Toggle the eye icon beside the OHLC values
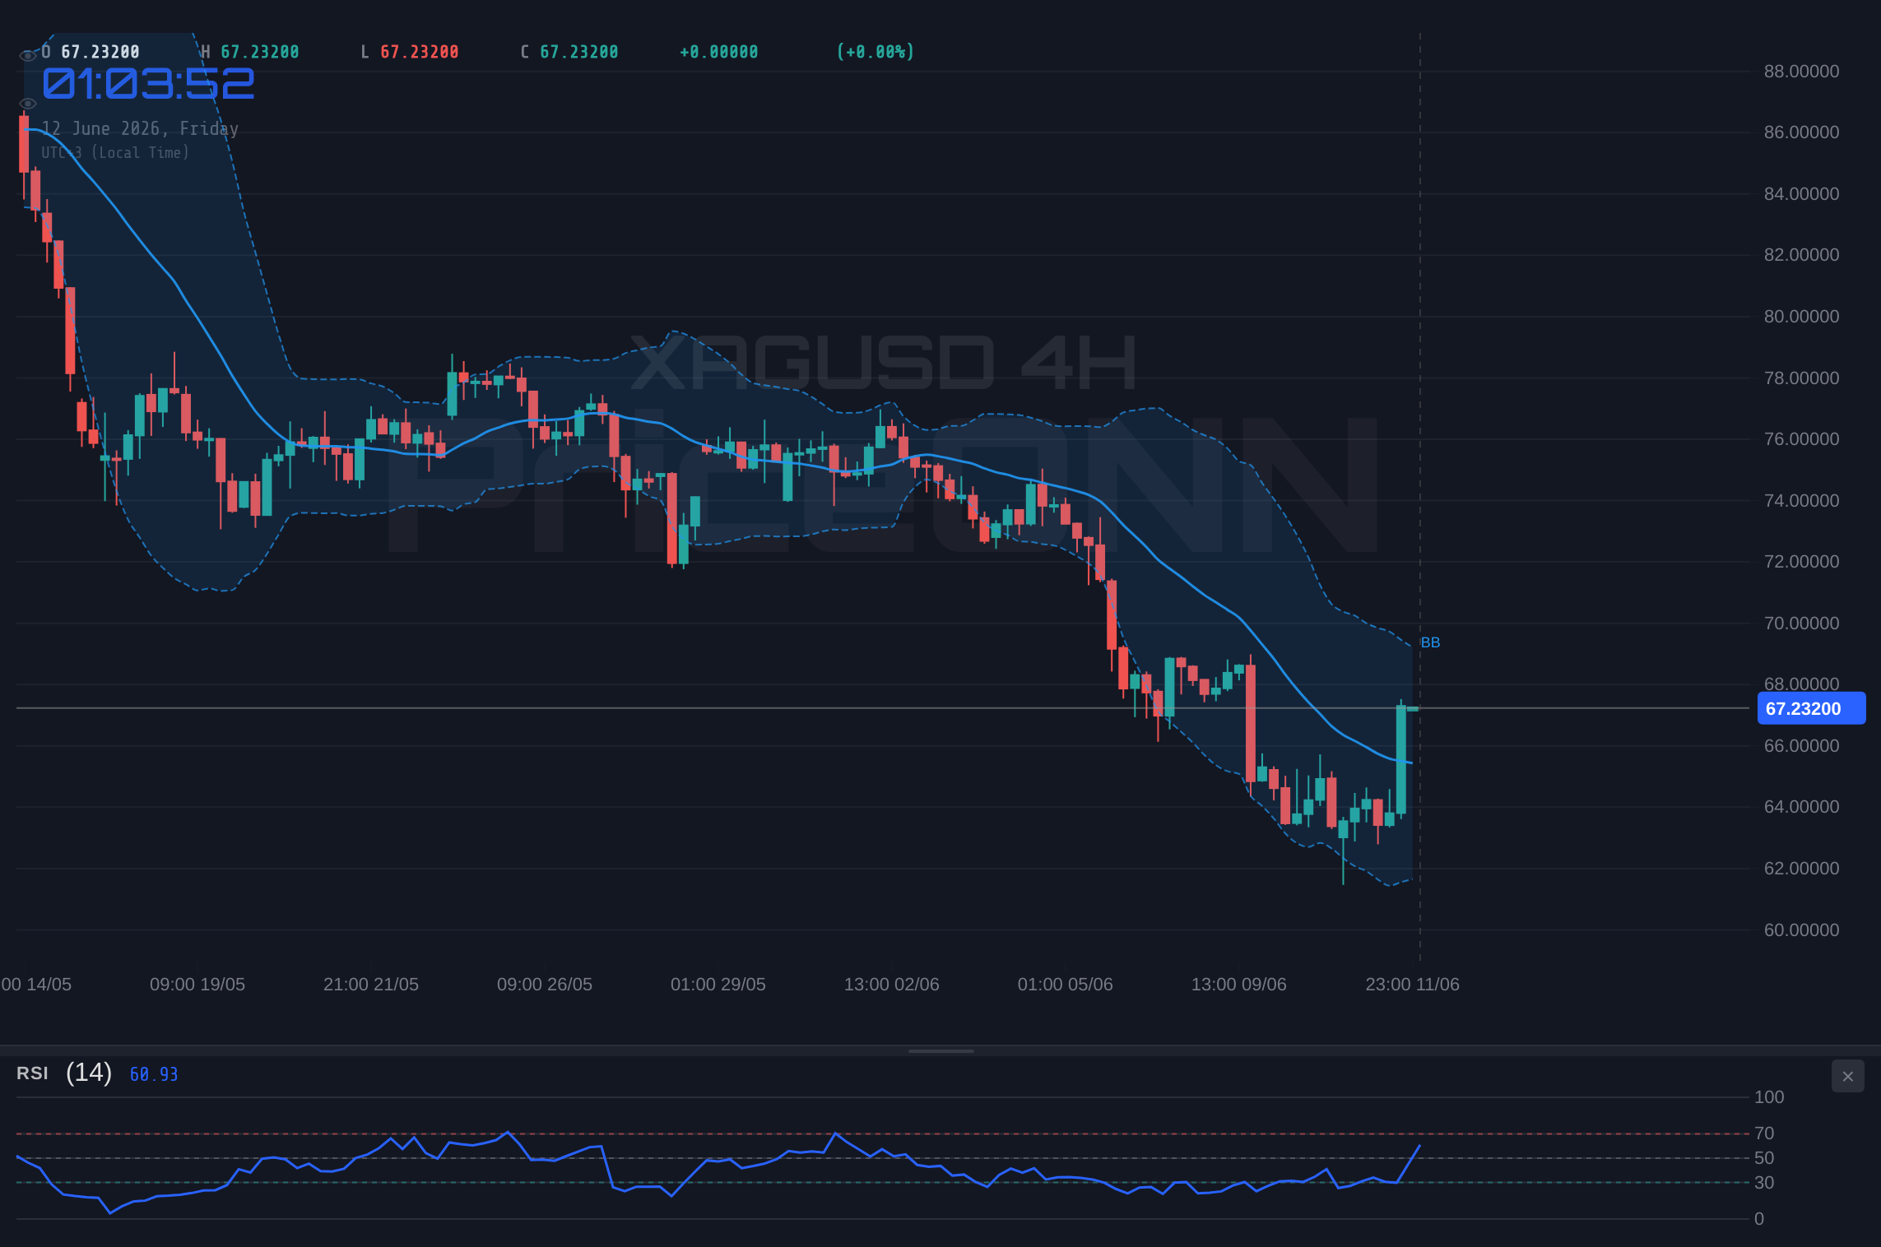This screenshot has height=1247, width=1881. (28, 55)
